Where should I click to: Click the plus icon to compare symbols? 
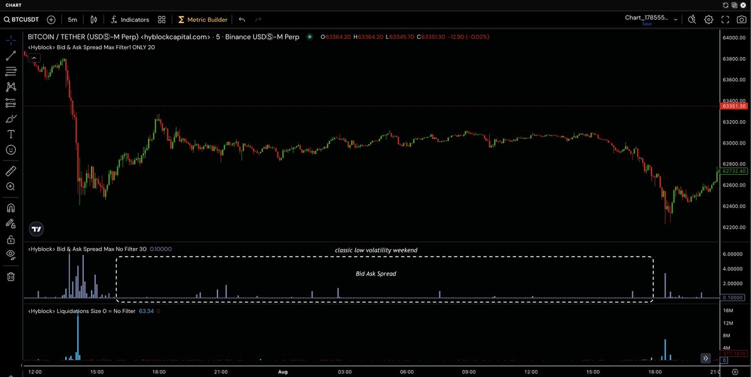51,19
